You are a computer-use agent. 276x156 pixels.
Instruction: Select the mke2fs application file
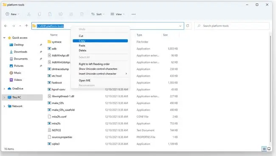tap(56, 123)
